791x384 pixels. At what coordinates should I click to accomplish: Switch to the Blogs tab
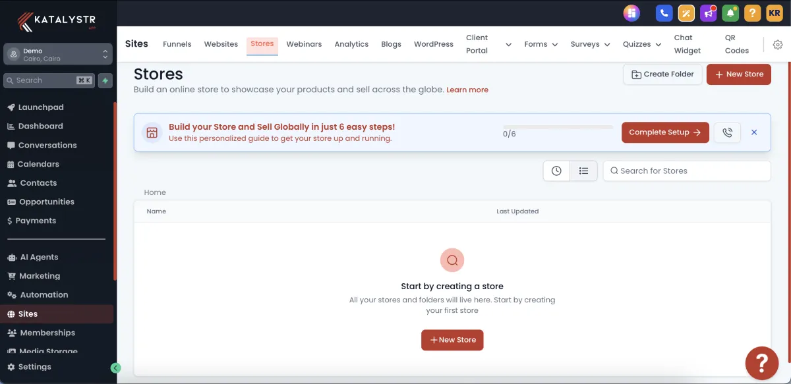coord(391,44)
